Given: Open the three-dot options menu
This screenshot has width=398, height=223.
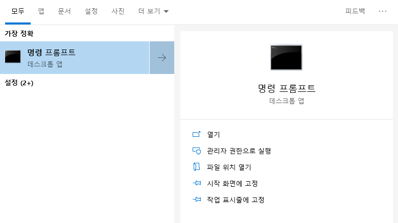Looking at the screenshot, I should pyautogui.click(x=383, y=11).
